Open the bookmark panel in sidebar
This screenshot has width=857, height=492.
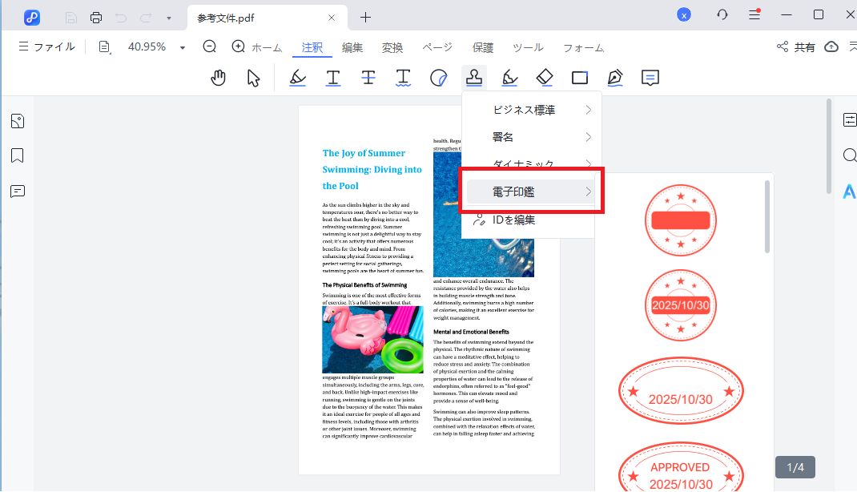(x=18, y=155)
